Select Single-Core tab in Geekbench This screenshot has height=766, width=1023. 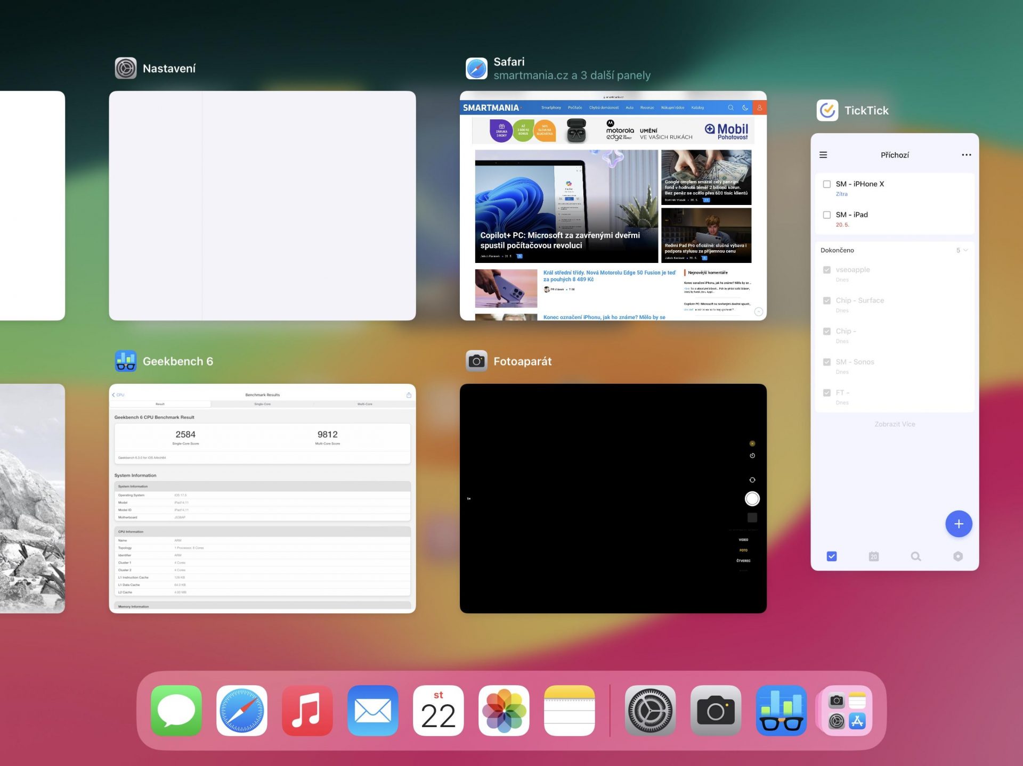coord(262,404)
